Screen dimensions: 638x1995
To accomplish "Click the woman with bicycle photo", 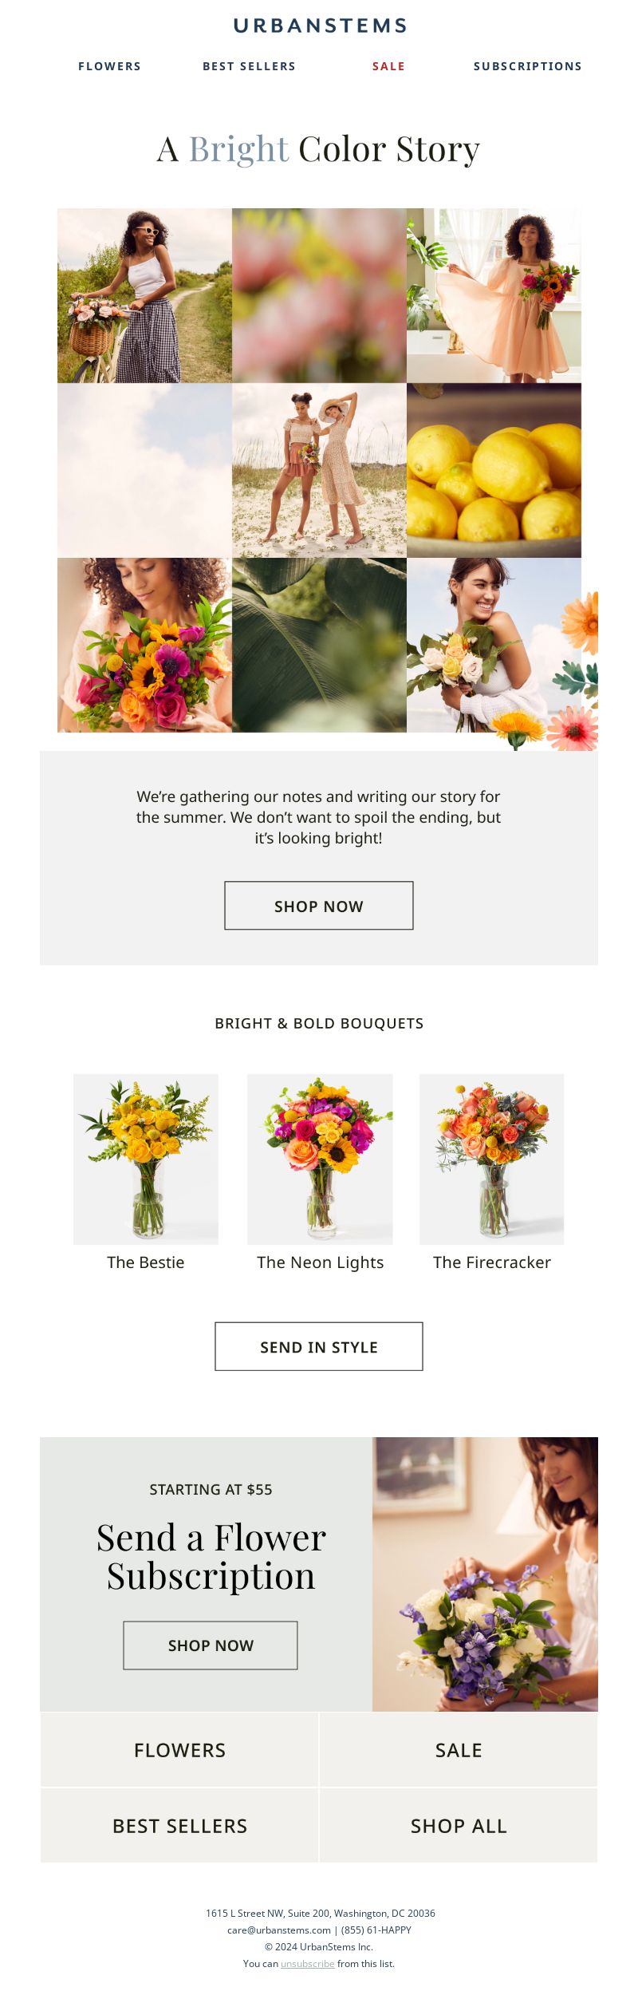I will click(144, 295).
